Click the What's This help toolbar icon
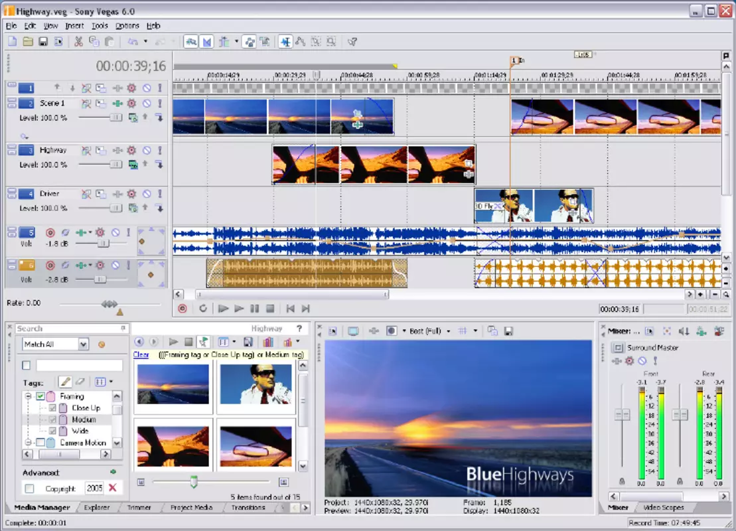 click(352, 42)
